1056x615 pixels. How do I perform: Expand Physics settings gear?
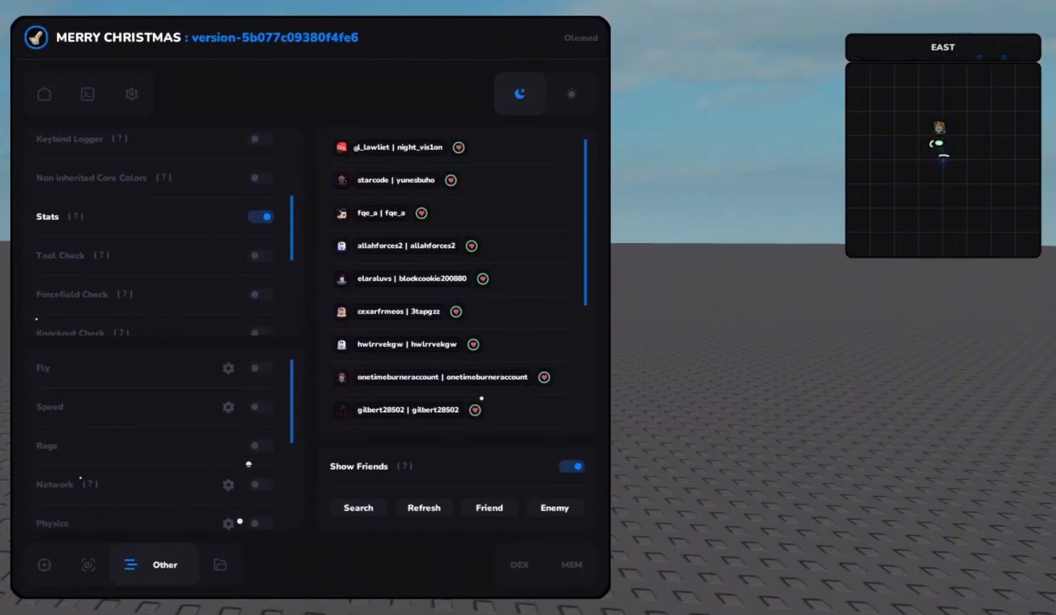click(228, 524)
